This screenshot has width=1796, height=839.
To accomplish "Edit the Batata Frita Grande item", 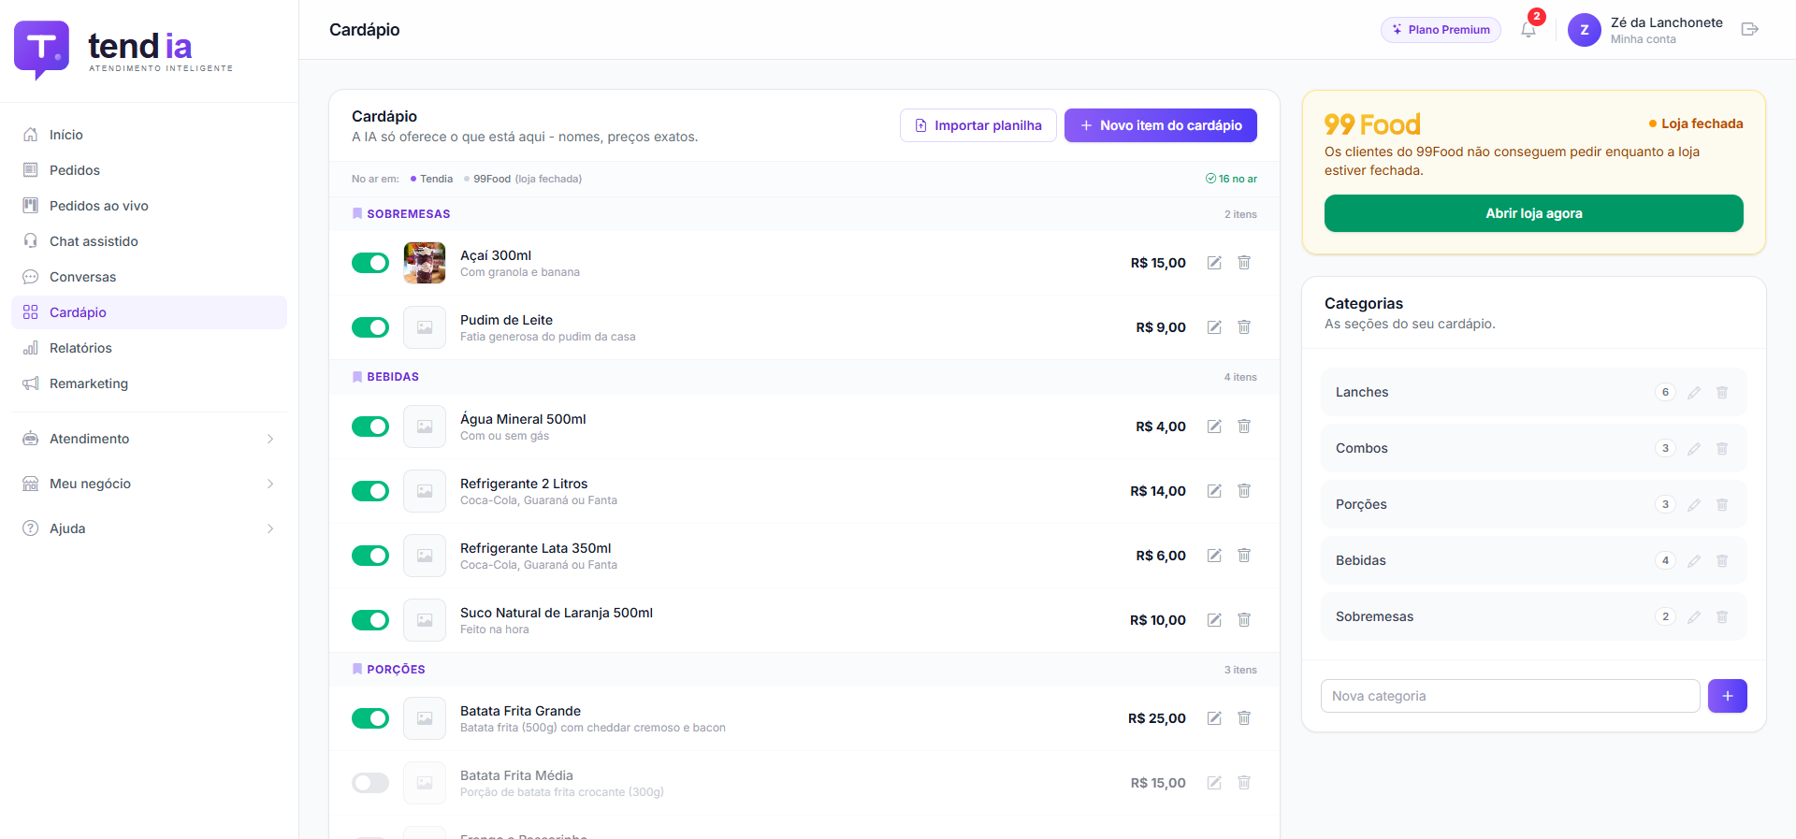I will (1214, 718).
